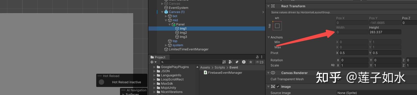This screenshot has width=417, height=95.
Task: Click the Event breadcrumb folder
Action: click(234, 67)
